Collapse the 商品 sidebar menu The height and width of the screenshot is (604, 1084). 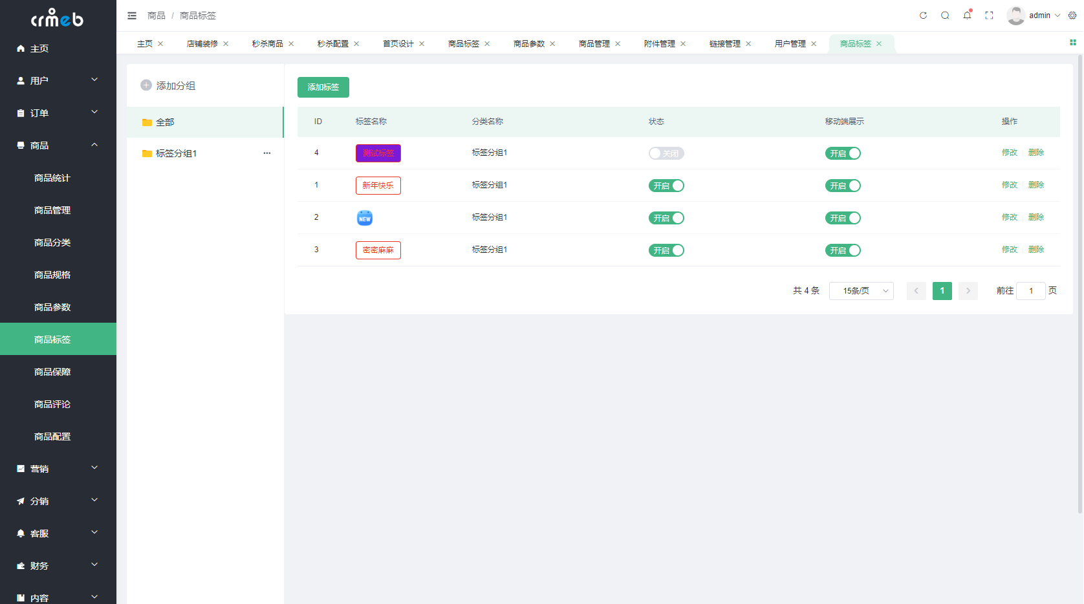pyautogui.click(x=58, y=145)
